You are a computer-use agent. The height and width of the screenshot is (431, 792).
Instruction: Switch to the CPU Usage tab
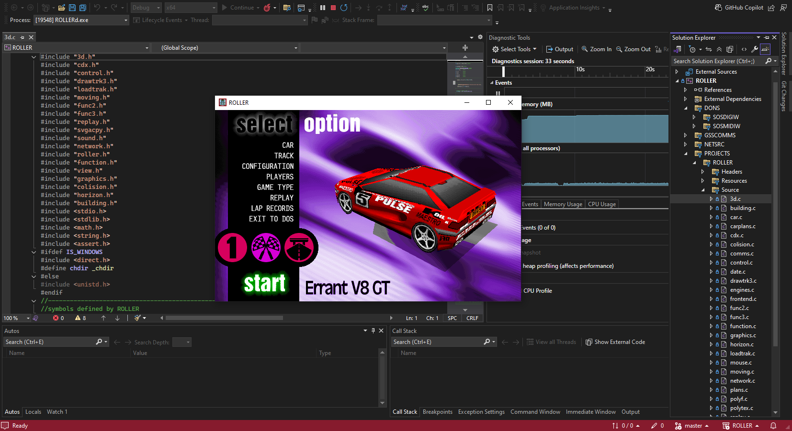click(x=602, y=204)
